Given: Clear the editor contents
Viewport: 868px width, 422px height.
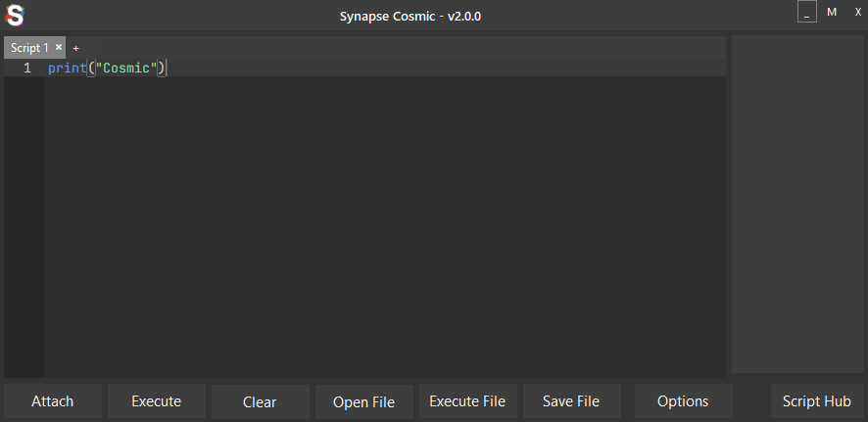Looking at the screenshot, I should pyautogui.click(x=260, y=401).
